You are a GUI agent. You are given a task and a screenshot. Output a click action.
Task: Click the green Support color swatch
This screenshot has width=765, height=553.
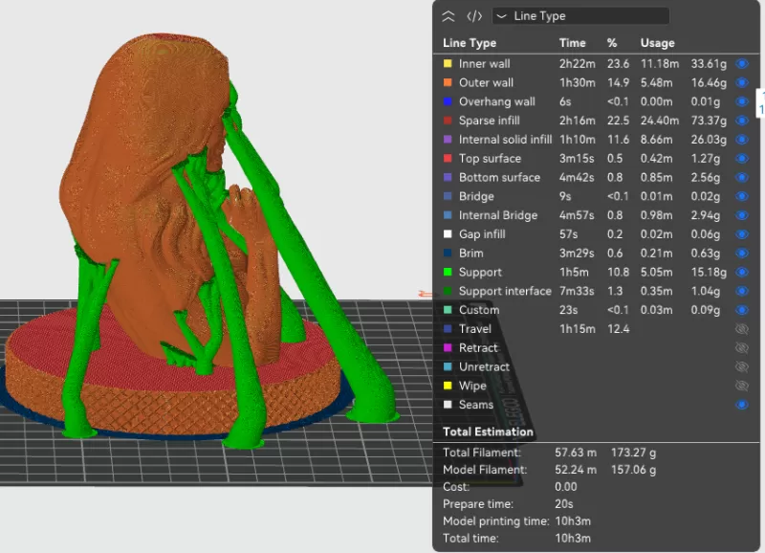point(448,273)
